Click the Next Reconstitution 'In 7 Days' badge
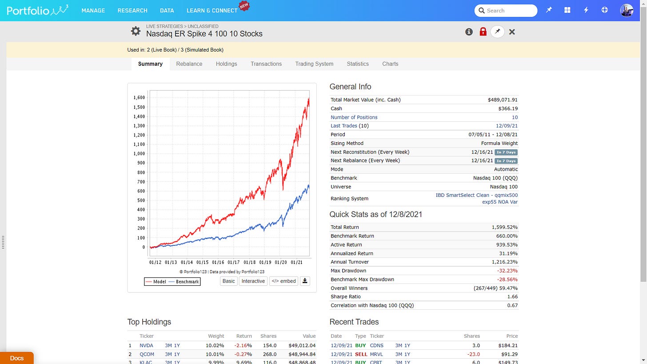 click(x=506, y=152)
